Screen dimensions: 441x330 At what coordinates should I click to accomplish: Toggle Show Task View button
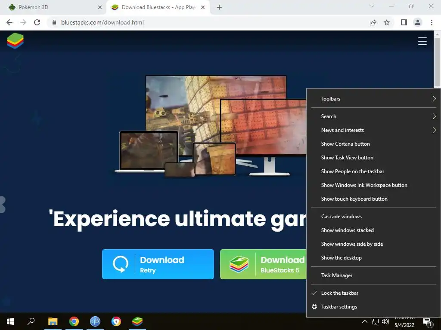(373, 157)
